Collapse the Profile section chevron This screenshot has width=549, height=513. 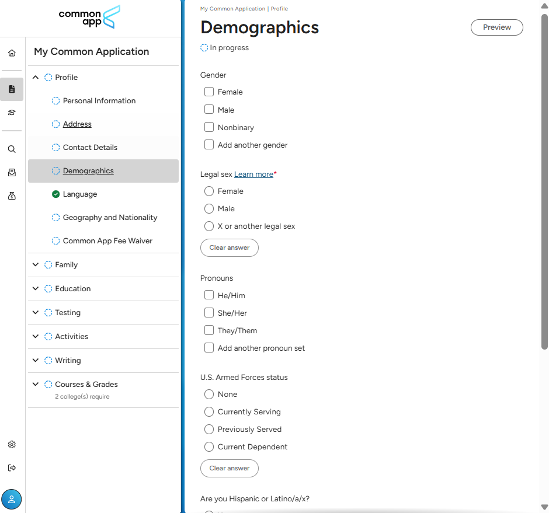36,78
